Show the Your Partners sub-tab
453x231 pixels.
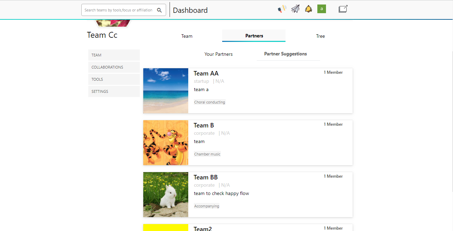pyautogui.click(x=218, y=54)
